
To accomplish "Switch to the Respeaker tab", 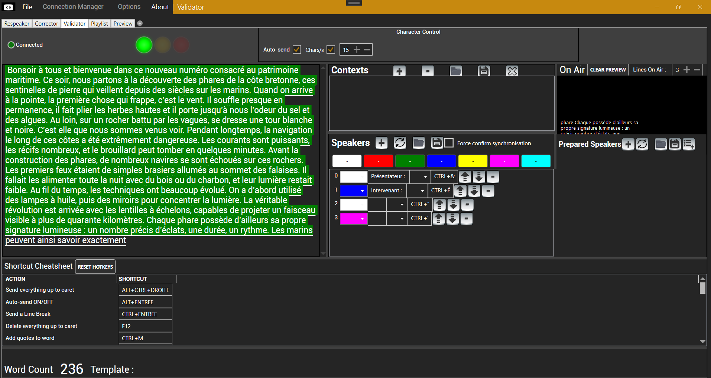I will click(x=17, y=23).
